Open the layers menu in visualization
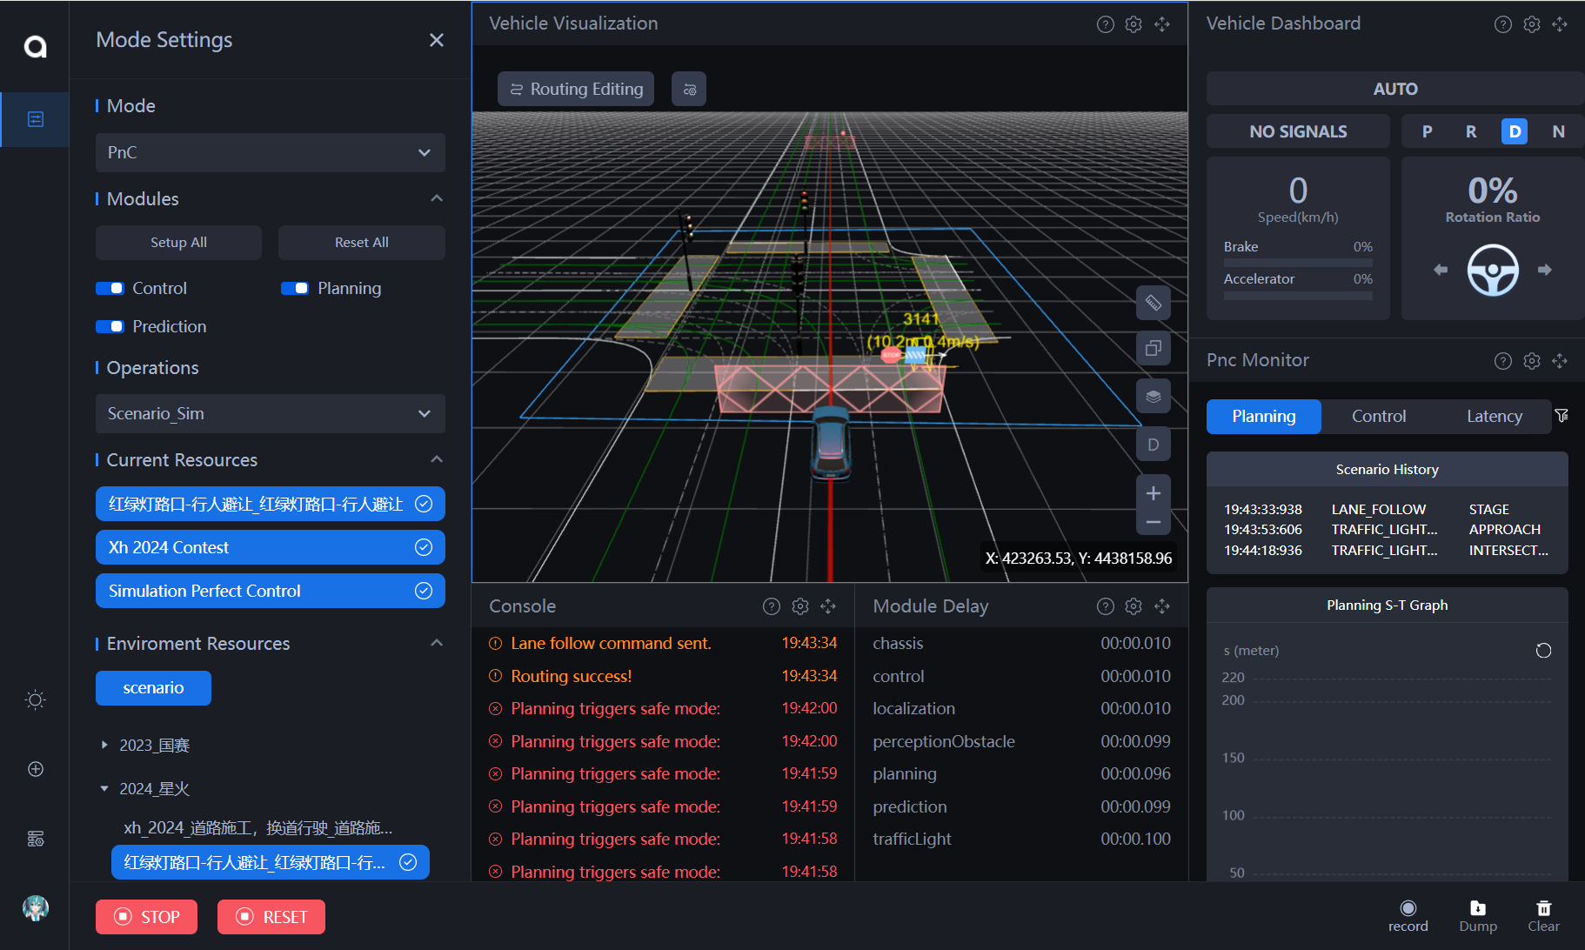 (1153, 397)
